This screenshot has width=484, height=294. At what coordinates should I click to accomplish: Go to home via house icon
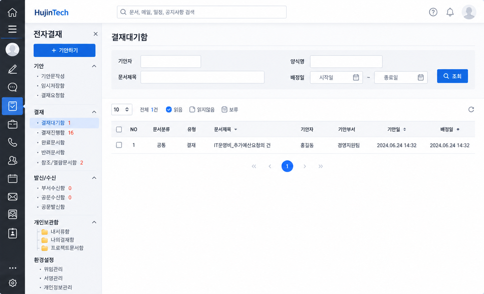[12, 12]
